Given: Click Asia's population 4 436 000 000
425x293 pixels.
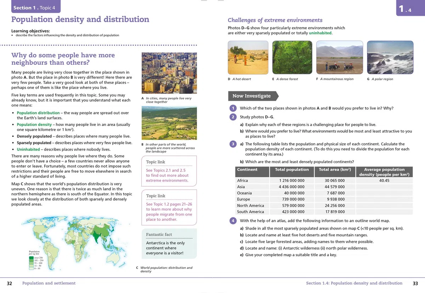Looking at the screenshot, I should (x=291, y=187).
